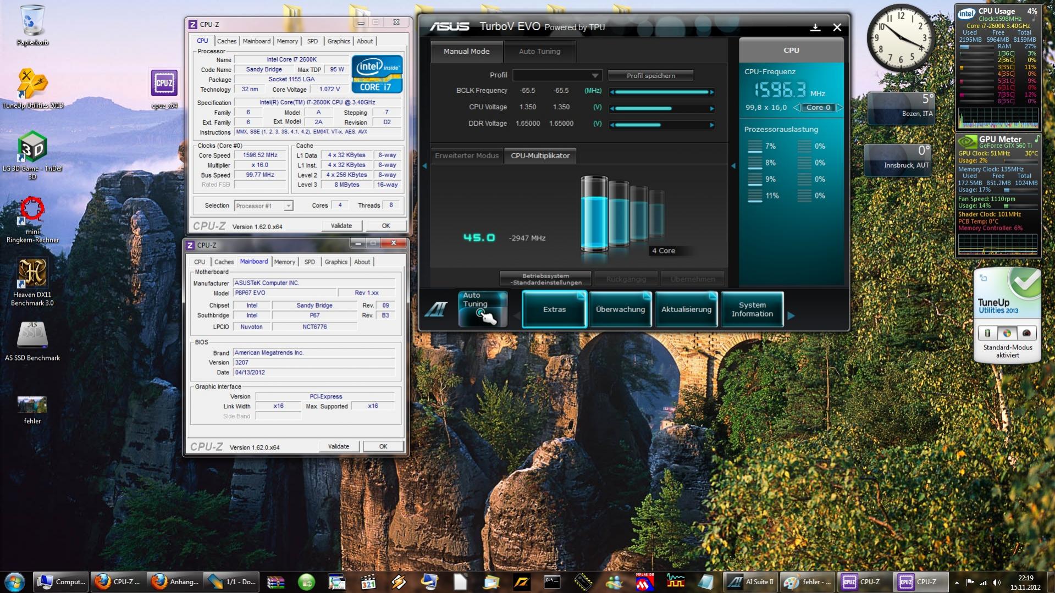Click Validate in the upper CPU-Z window

341,226
